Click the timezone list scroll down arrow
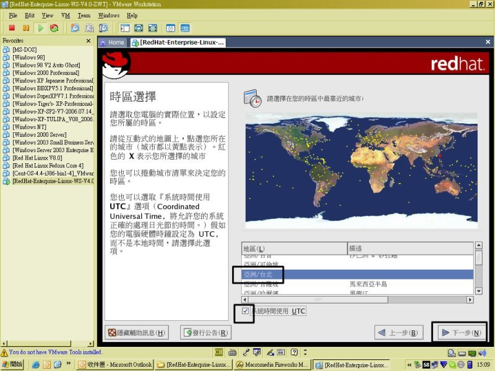 [478, 291]
